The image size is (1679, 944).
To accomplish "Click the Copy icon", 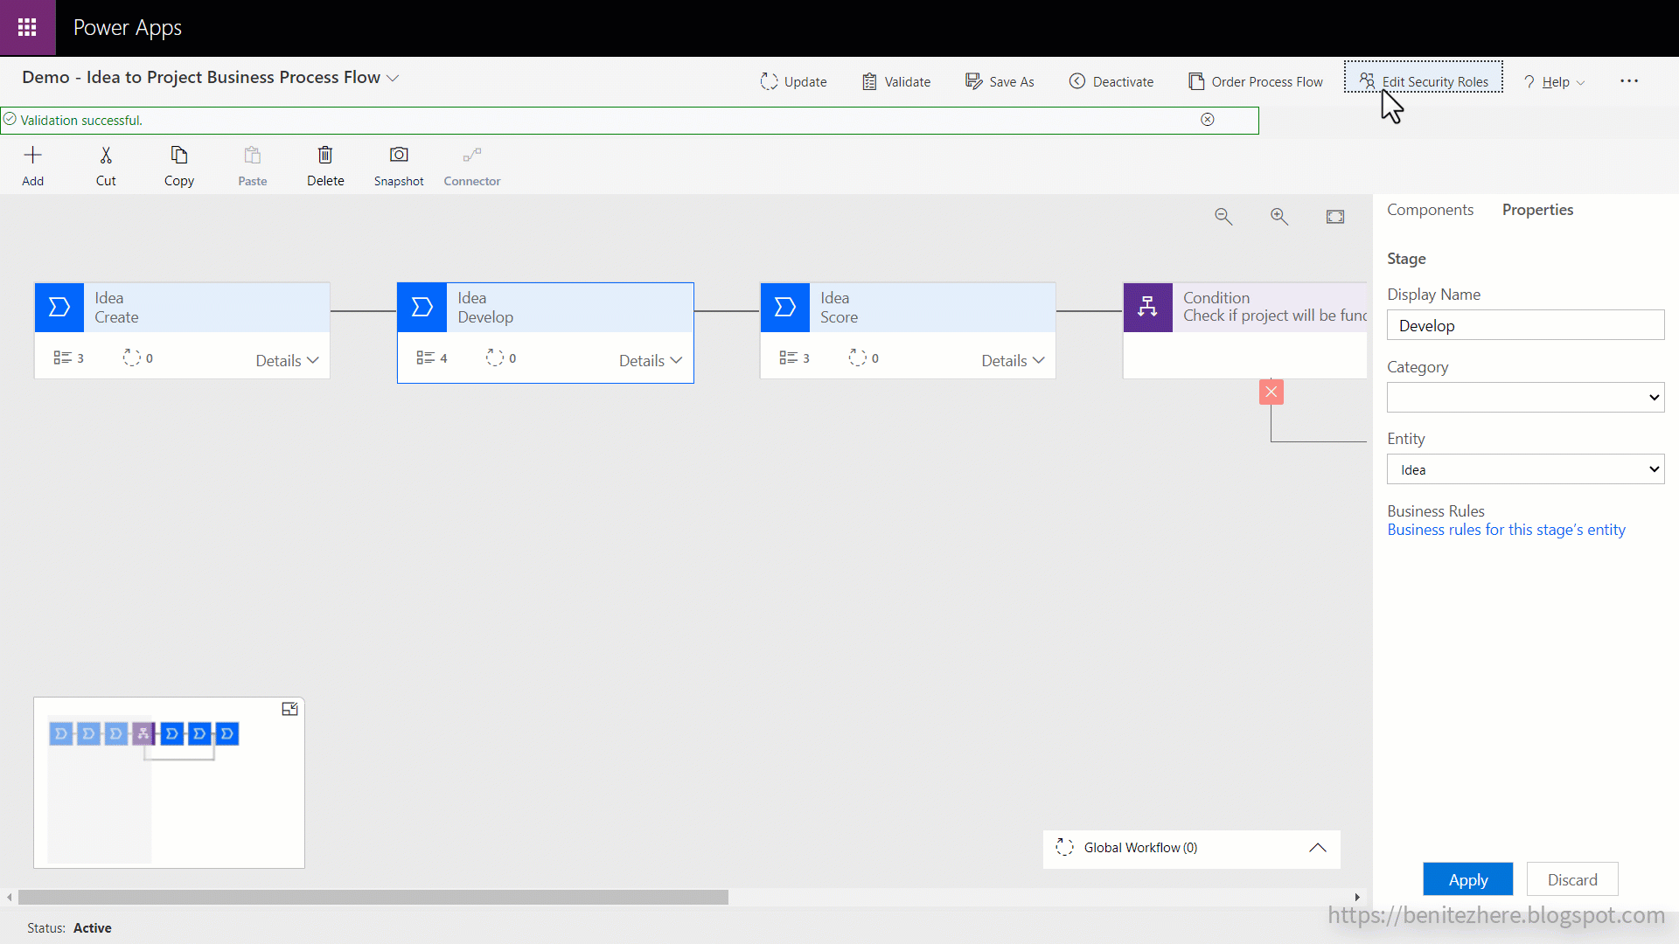I will pyautogui.click(x=179, y=156).
